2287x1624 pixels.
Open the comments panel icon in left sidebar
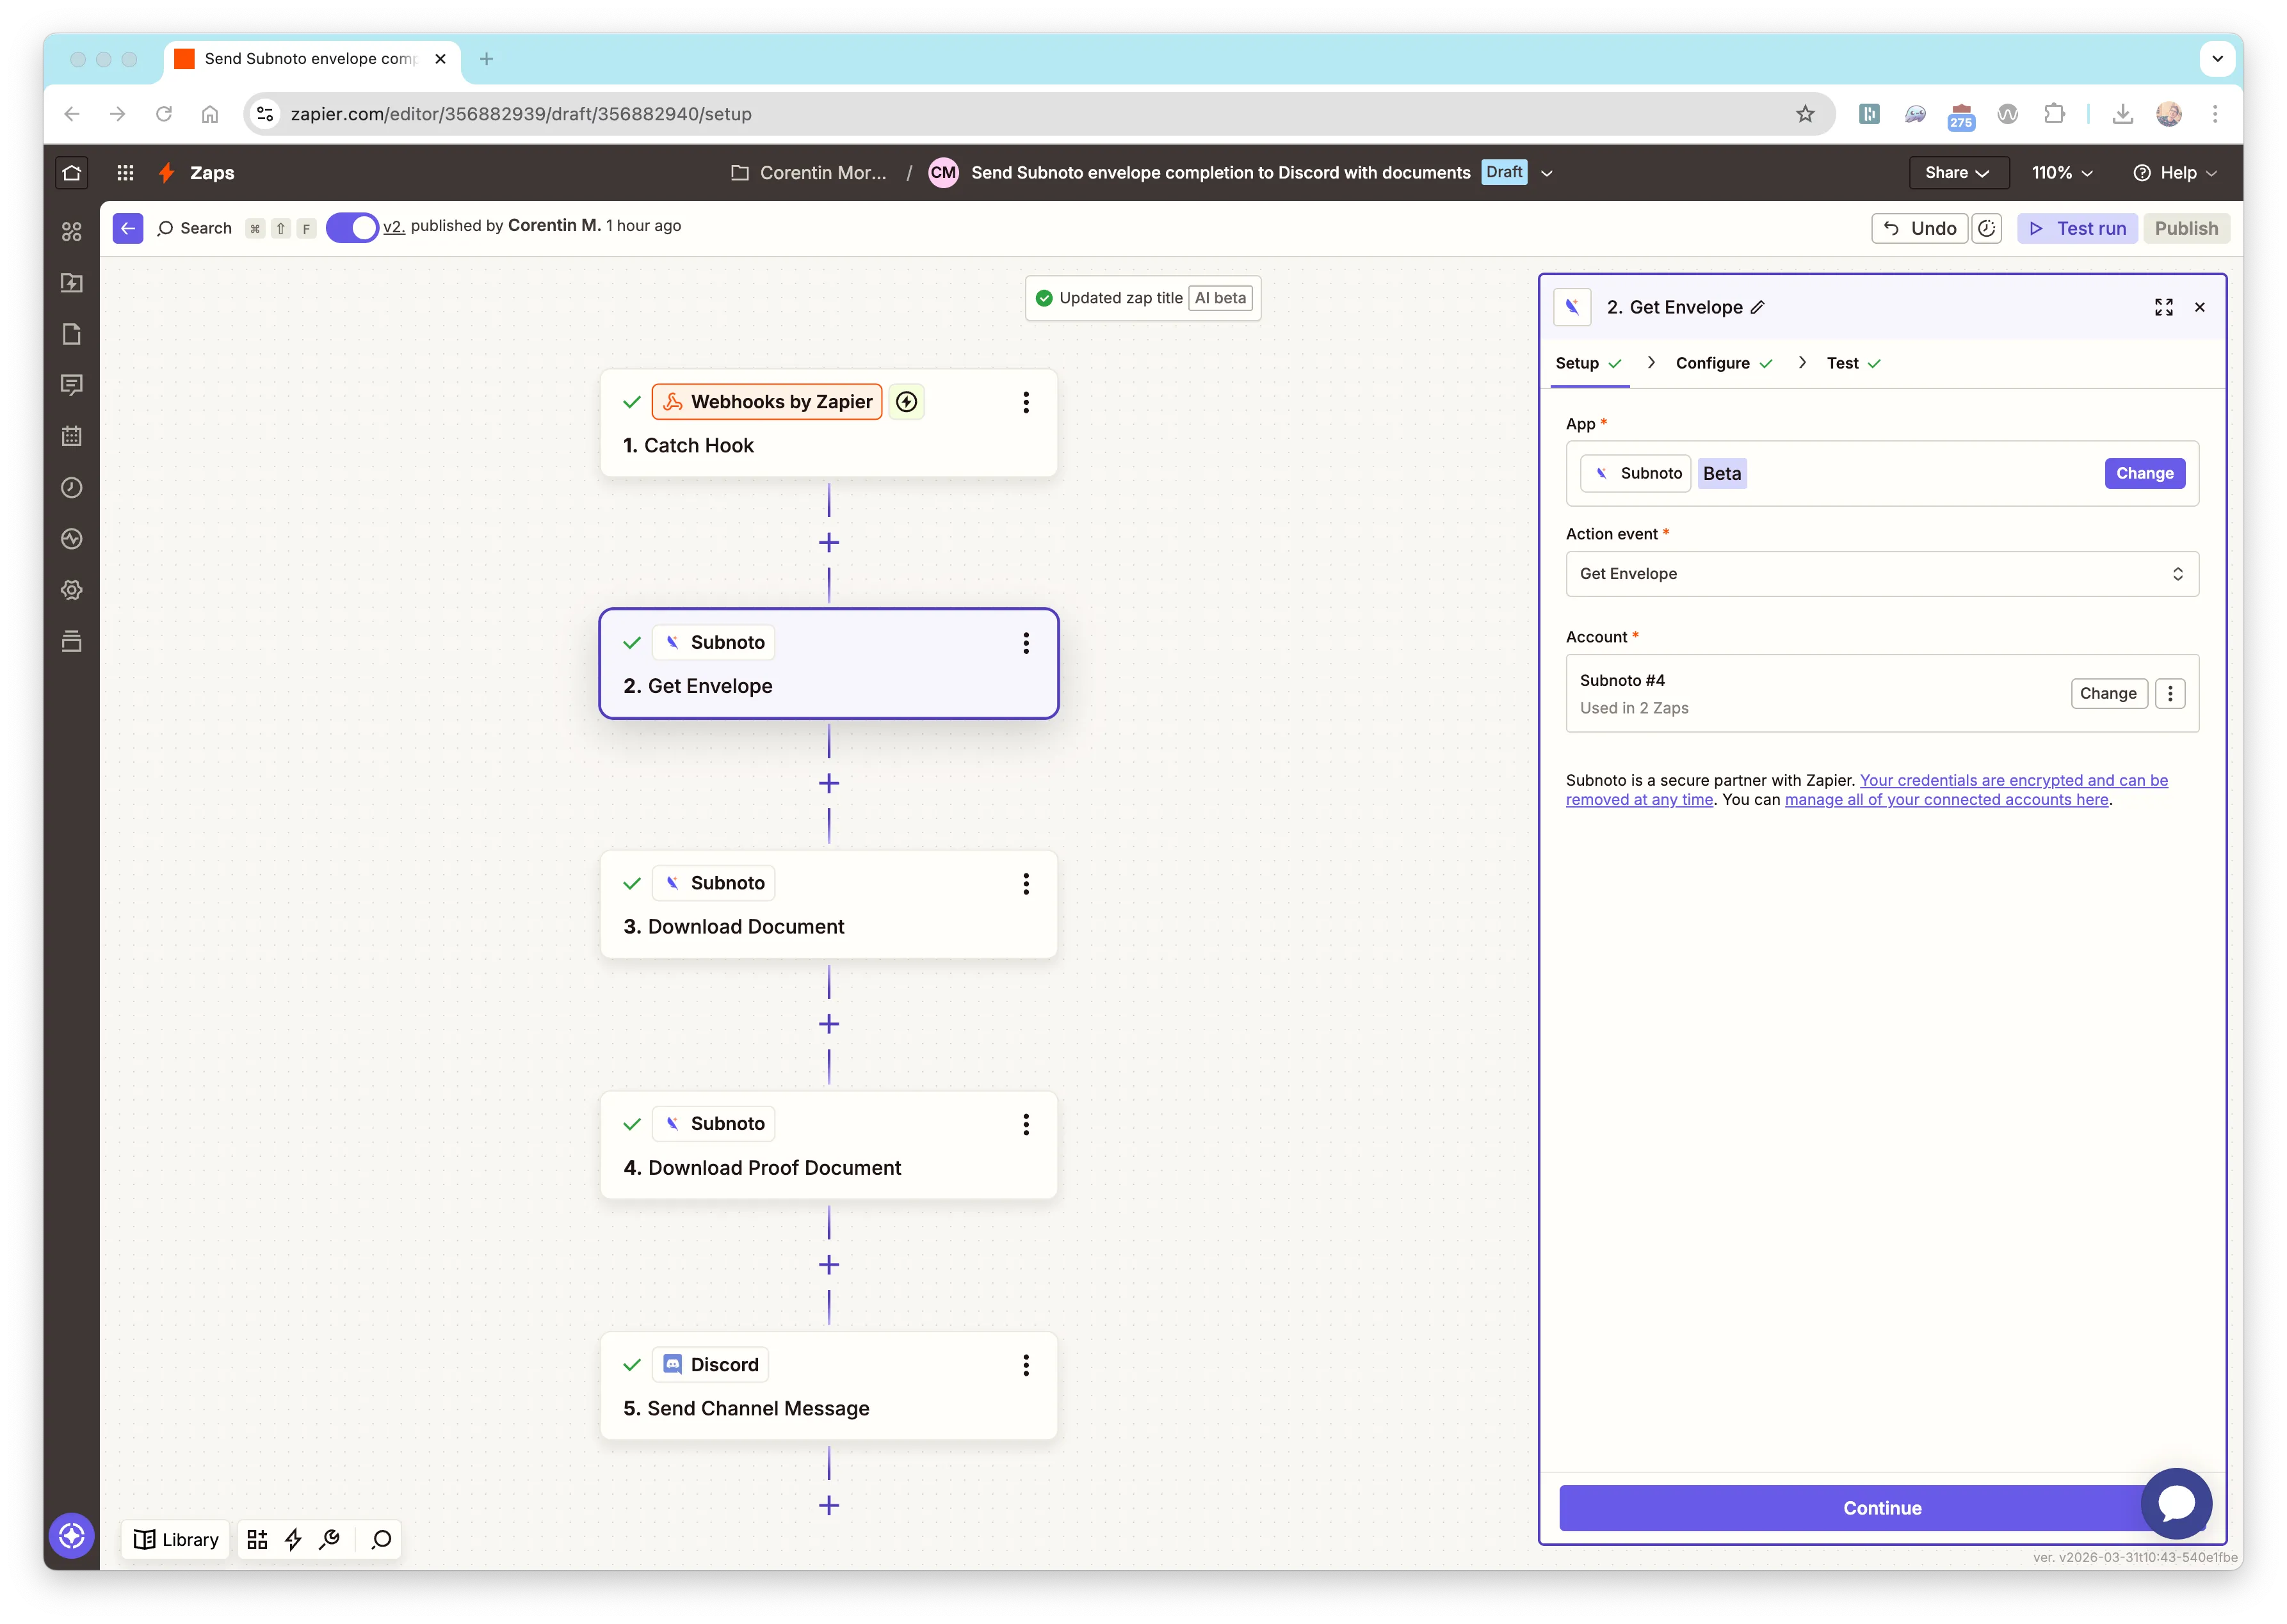coord(72,385)
